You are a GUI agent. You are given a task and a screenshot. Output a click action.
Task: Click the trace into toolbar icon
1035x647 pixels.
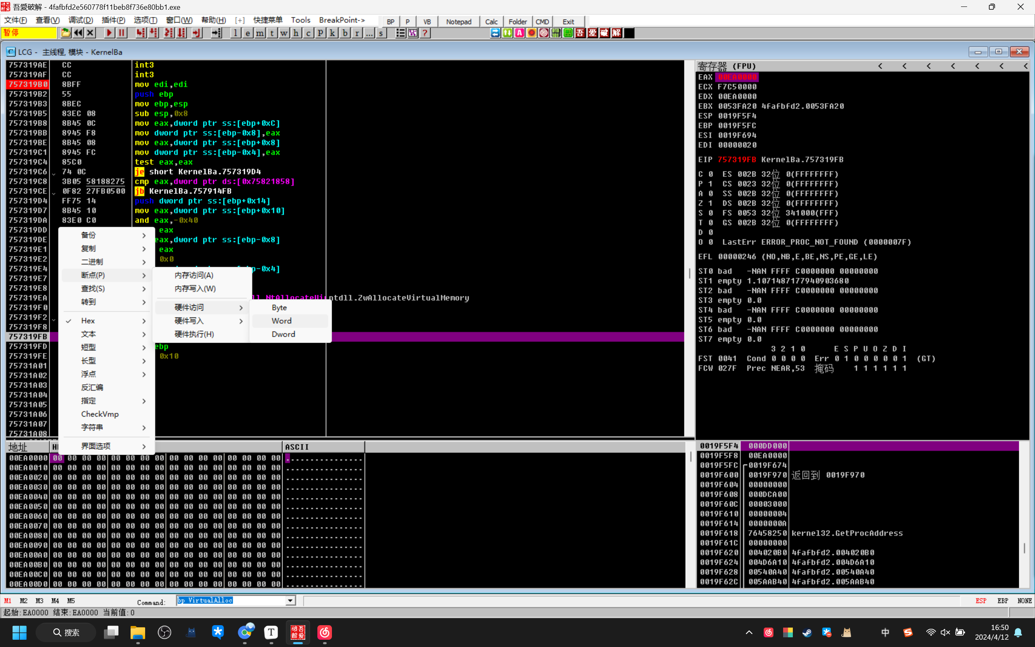(x=169, y=33)
